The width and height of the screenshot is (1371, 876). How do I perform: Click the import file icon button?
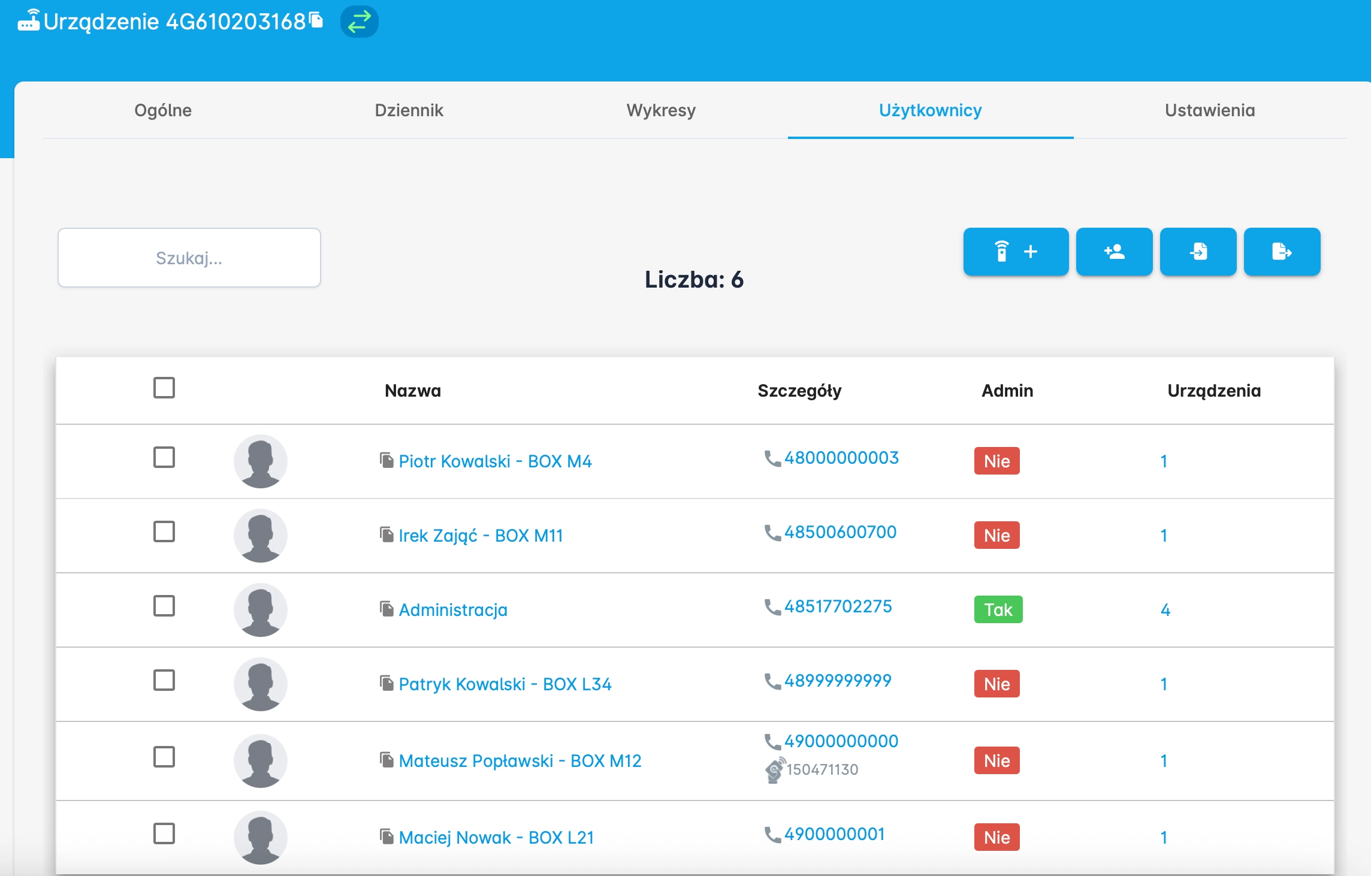1198,252
